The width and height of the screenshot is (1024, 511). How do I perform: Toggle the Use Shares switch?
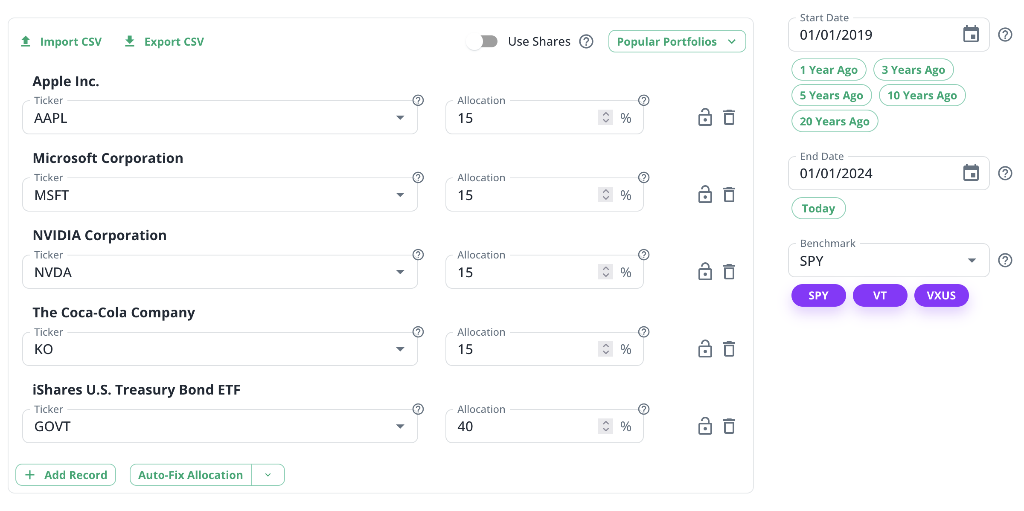click(482, 41)
